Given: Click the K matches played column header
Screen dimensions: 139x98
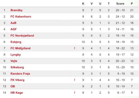Looking at the screenshot, I should coord(83,4).
